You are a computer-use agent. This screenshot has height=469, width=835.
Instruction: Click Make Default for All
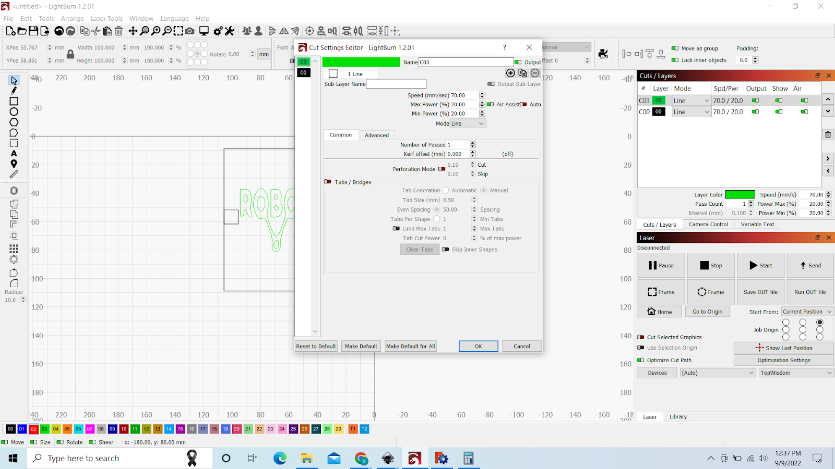411,346
